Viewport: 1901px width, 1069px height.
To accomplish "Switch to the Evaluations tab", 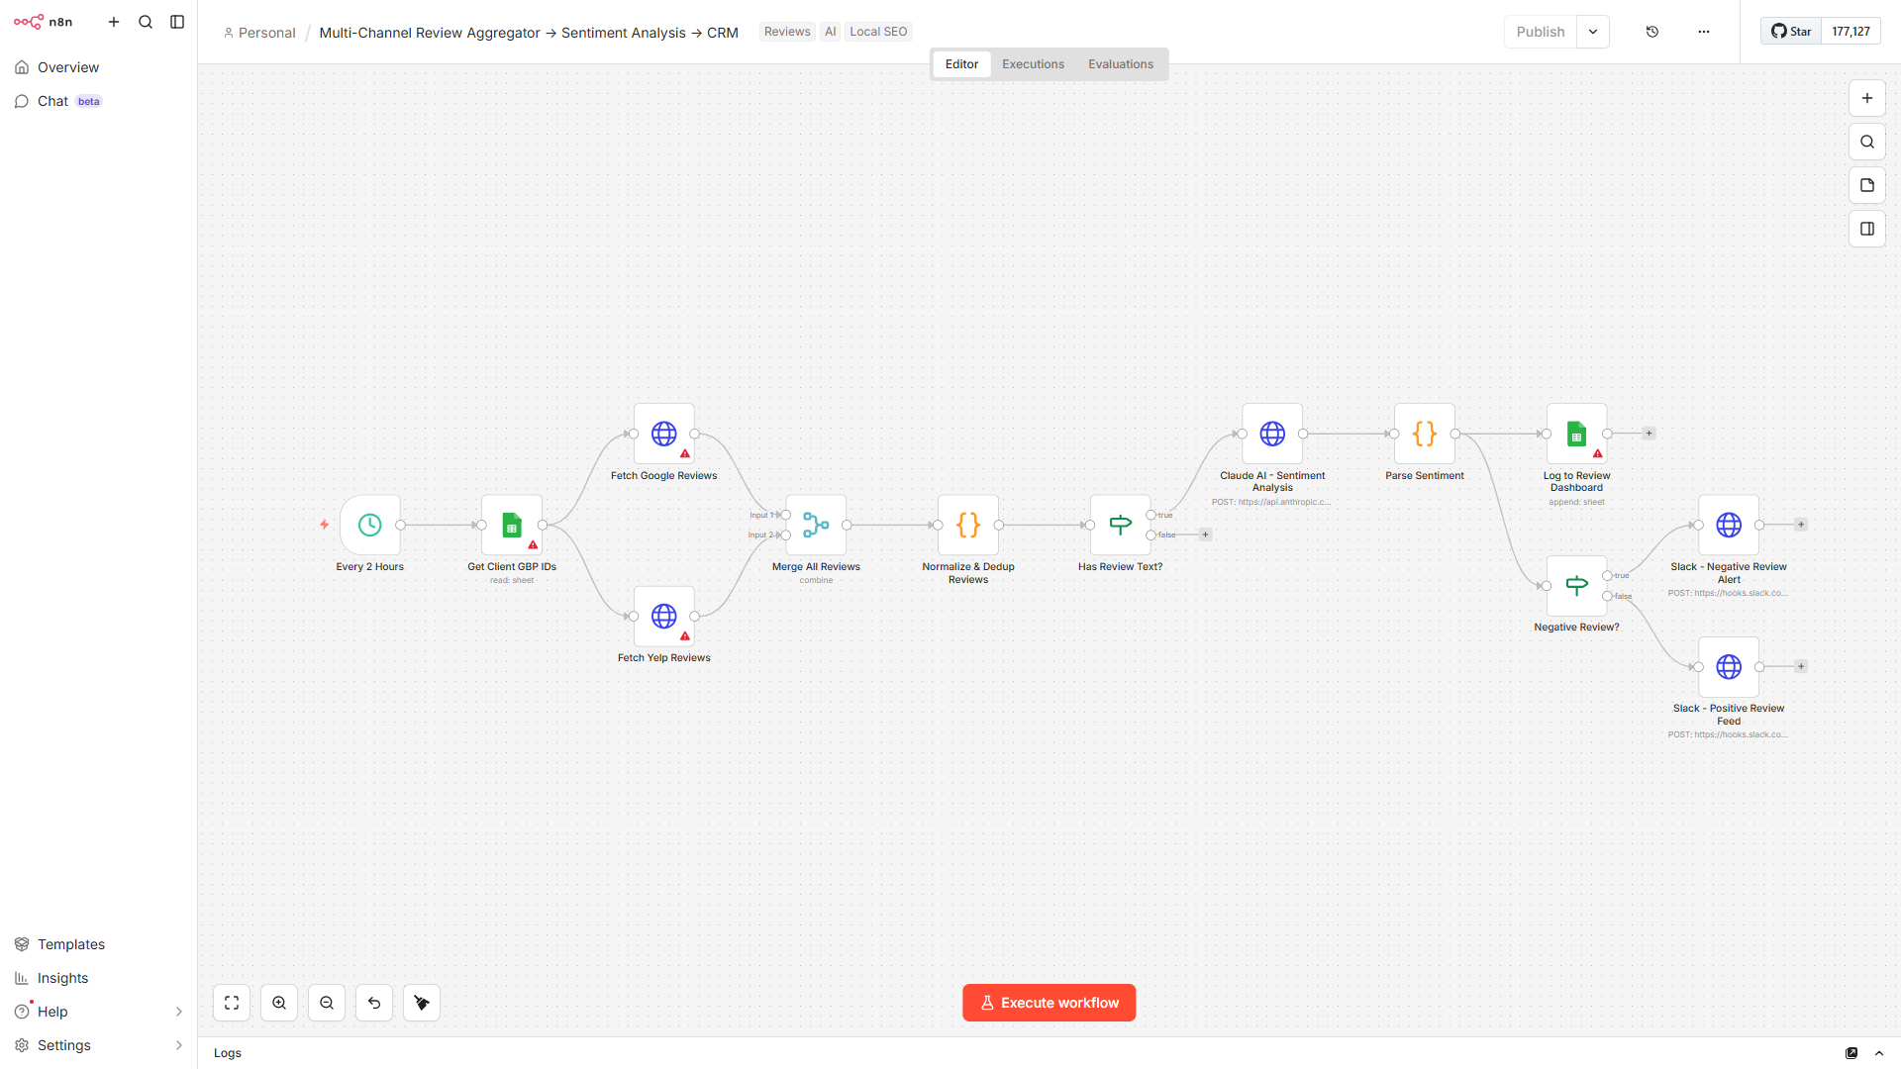I will [1120, 63].
